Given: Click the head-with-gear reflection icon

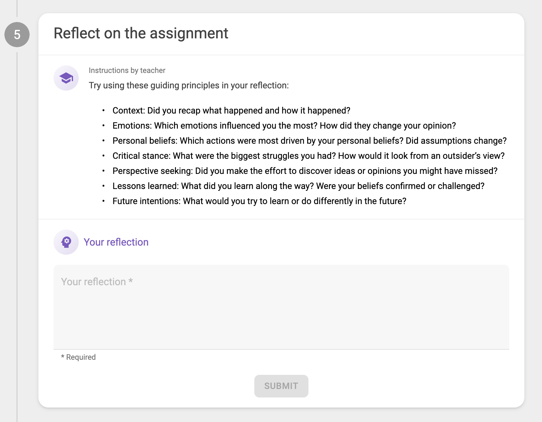Looking at the screenshot, I should click(x=66, y=242).
